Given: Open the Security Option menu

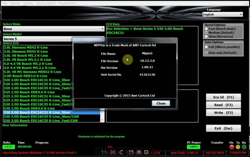Looking at the screenshot, I should pyautogui.click(x=46, y=3).
